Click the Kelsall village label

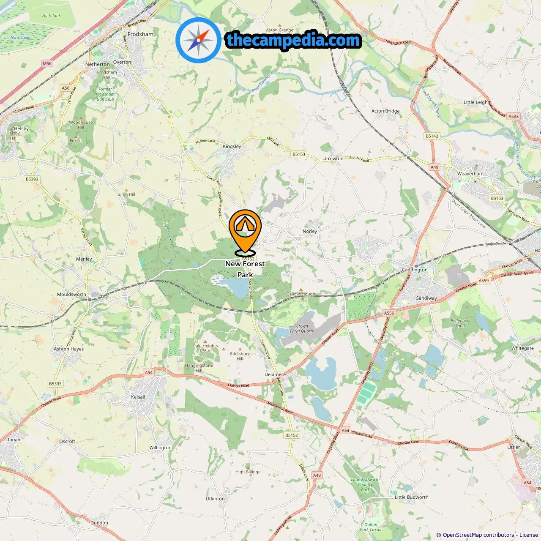(138, 397)
